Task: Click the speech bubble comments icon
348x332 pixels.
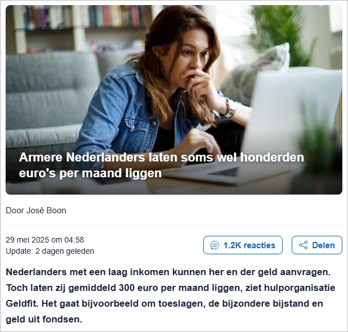Action: pyautogui.click(x=215, y=245)
